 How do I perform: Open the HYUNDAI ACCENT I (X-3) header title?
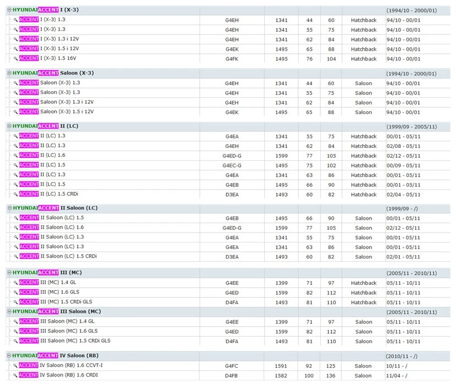tap(46, 10)
